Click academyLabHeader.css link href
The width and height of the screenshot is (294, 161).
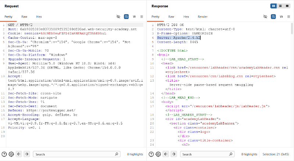(x=234, y=68)
